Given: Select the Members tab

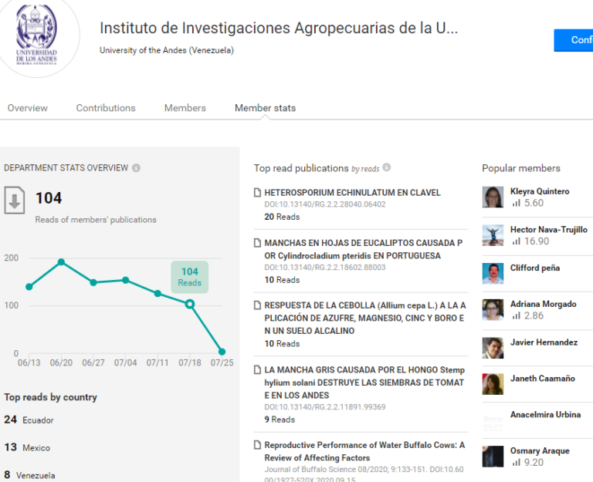Looking at the screenshot, I should point(185,108).
